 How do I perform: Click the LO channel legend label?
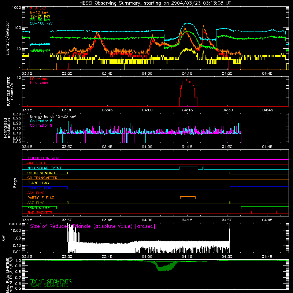(x=40, y=79)
